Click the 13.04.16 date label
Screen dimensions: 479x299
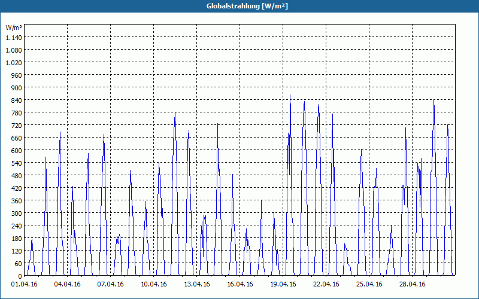[197, 285]
